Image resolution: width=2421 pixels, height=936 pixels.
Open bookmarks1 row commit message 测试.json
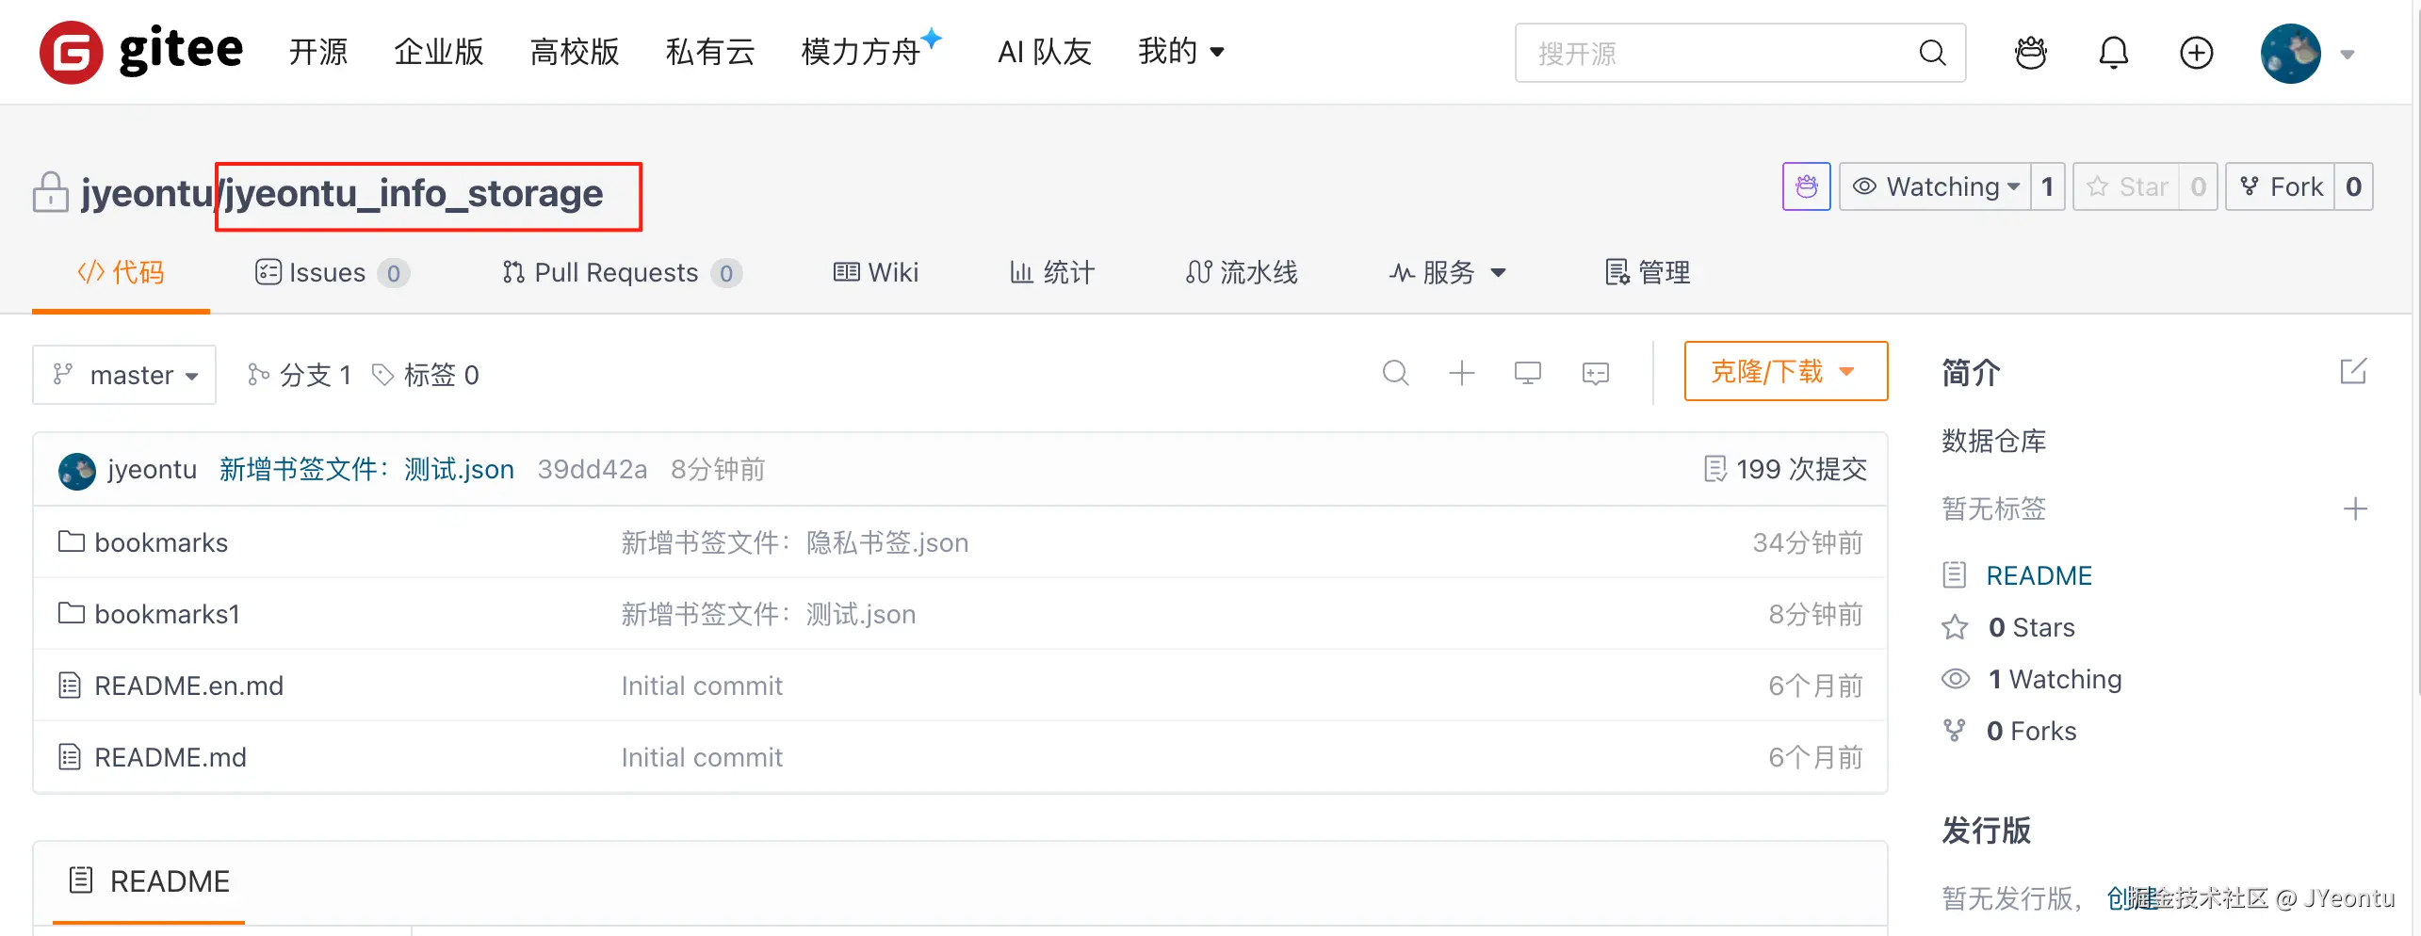coord(769,614)
